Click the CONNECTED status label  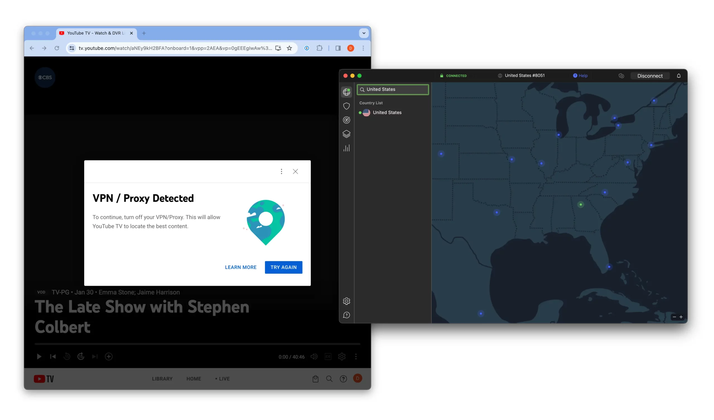pyautogui.click(x=453, y=76)
